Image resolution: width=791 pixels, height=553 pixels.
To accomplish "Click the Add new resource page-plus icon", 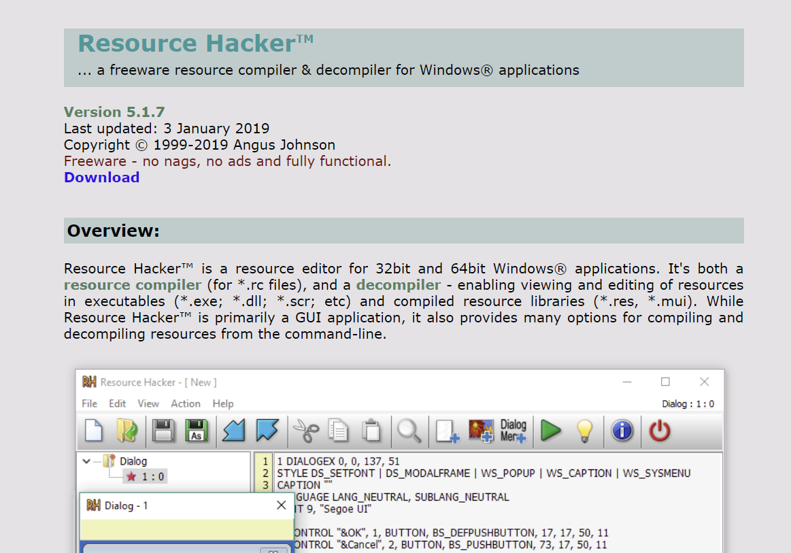I will coord(448,431).
